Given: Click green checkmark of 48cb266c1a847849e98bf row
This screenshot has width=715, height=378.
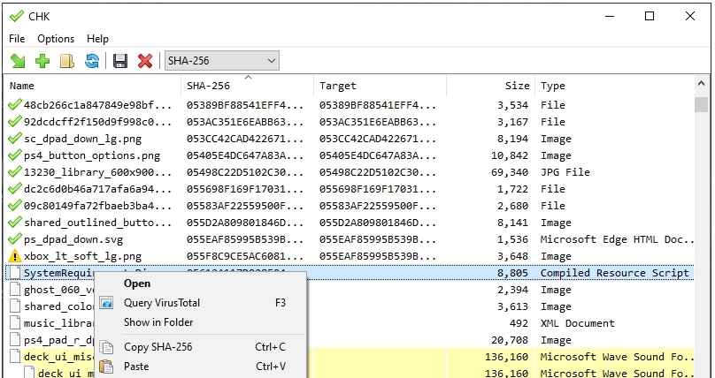Looking at the screenshot, I should coord(15,104).
